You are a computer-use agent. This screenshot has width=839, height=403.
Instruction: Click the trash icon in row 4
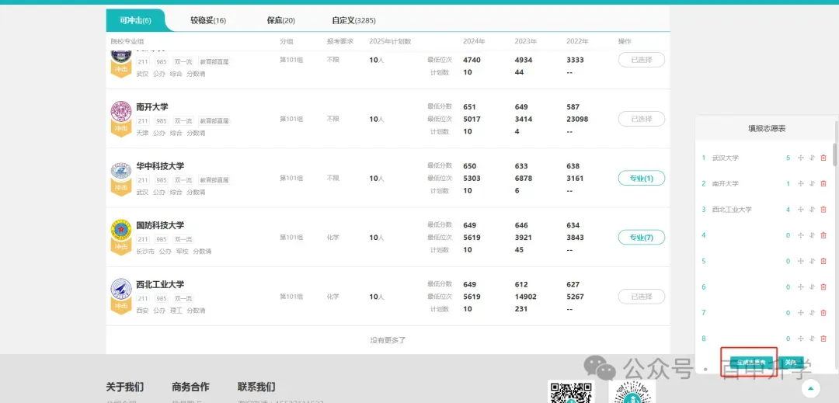point(823,235)
